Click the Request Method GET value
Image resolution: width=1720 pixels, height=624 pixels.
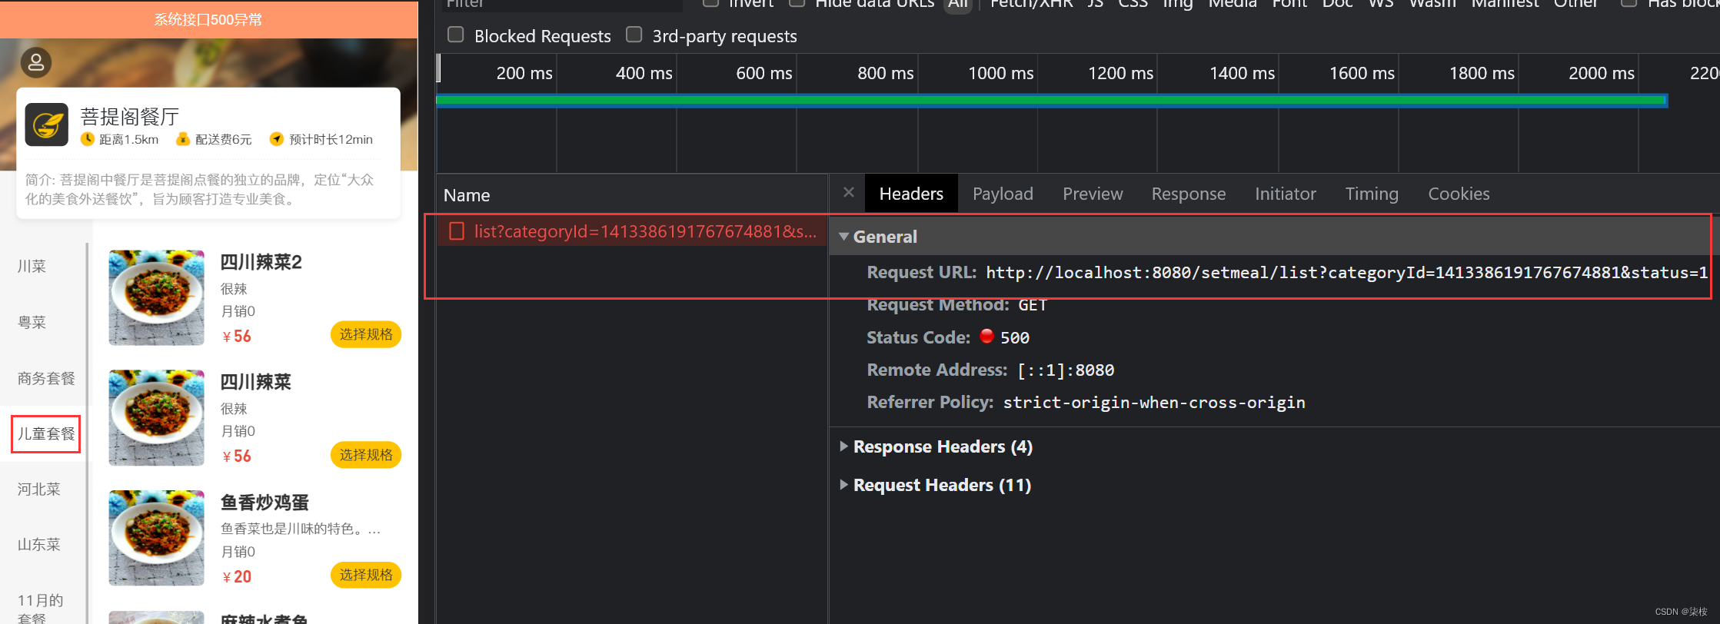pyautogui.click(x=1032, y=305)
